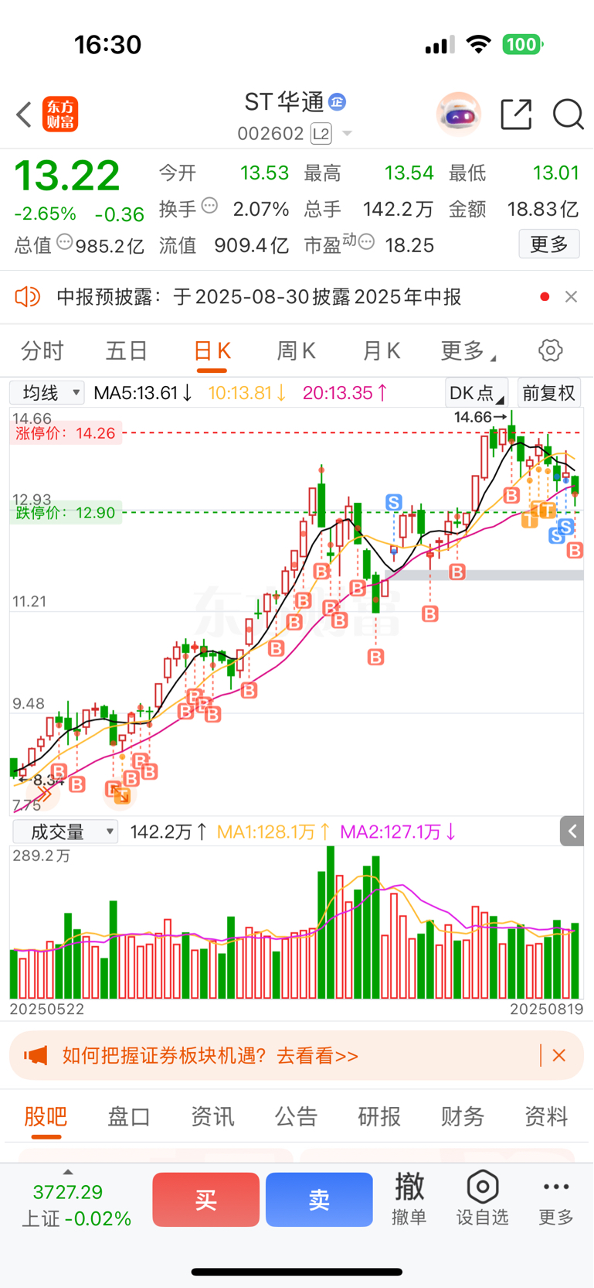This screenshot has height=1288, width=594.
Task: Tap the 14.66 high price marker
Action: tap(480, 418)
